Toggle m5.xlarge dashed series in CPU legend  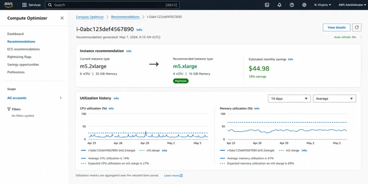(x=150, y=151)
